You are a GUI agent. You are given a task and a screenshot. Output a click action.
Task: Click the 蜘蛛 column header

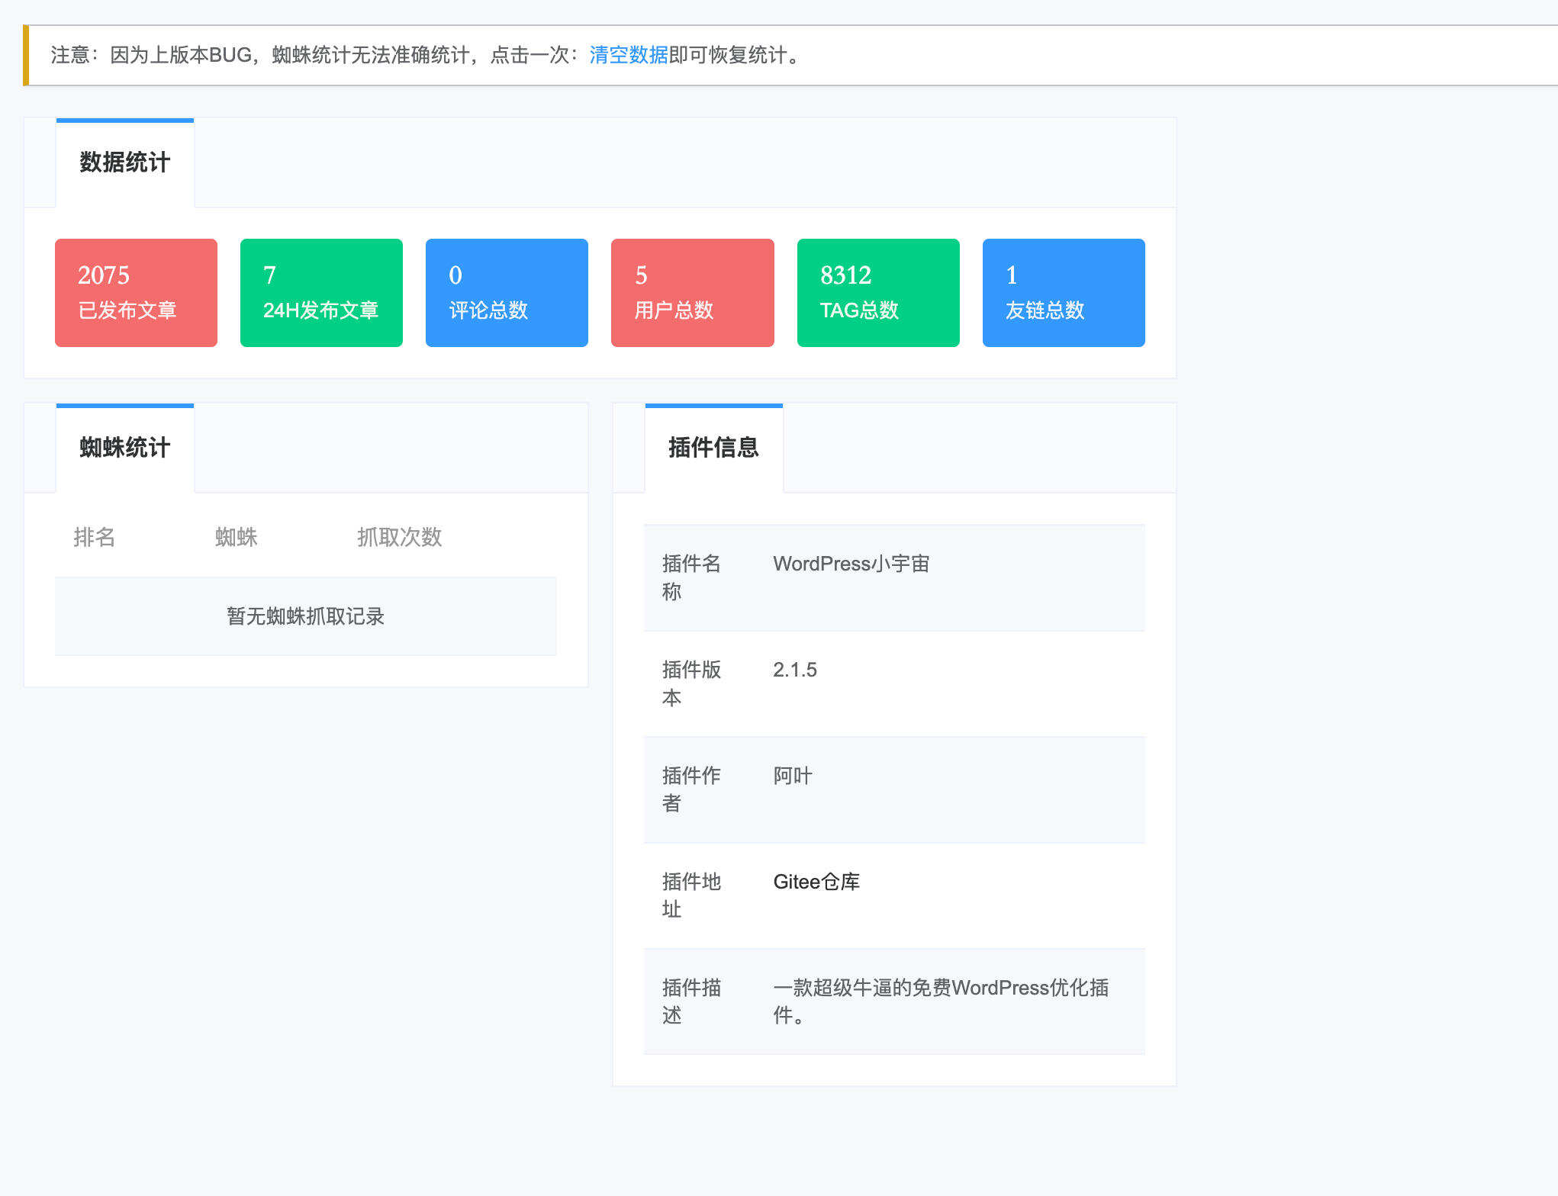coord(237,539)
